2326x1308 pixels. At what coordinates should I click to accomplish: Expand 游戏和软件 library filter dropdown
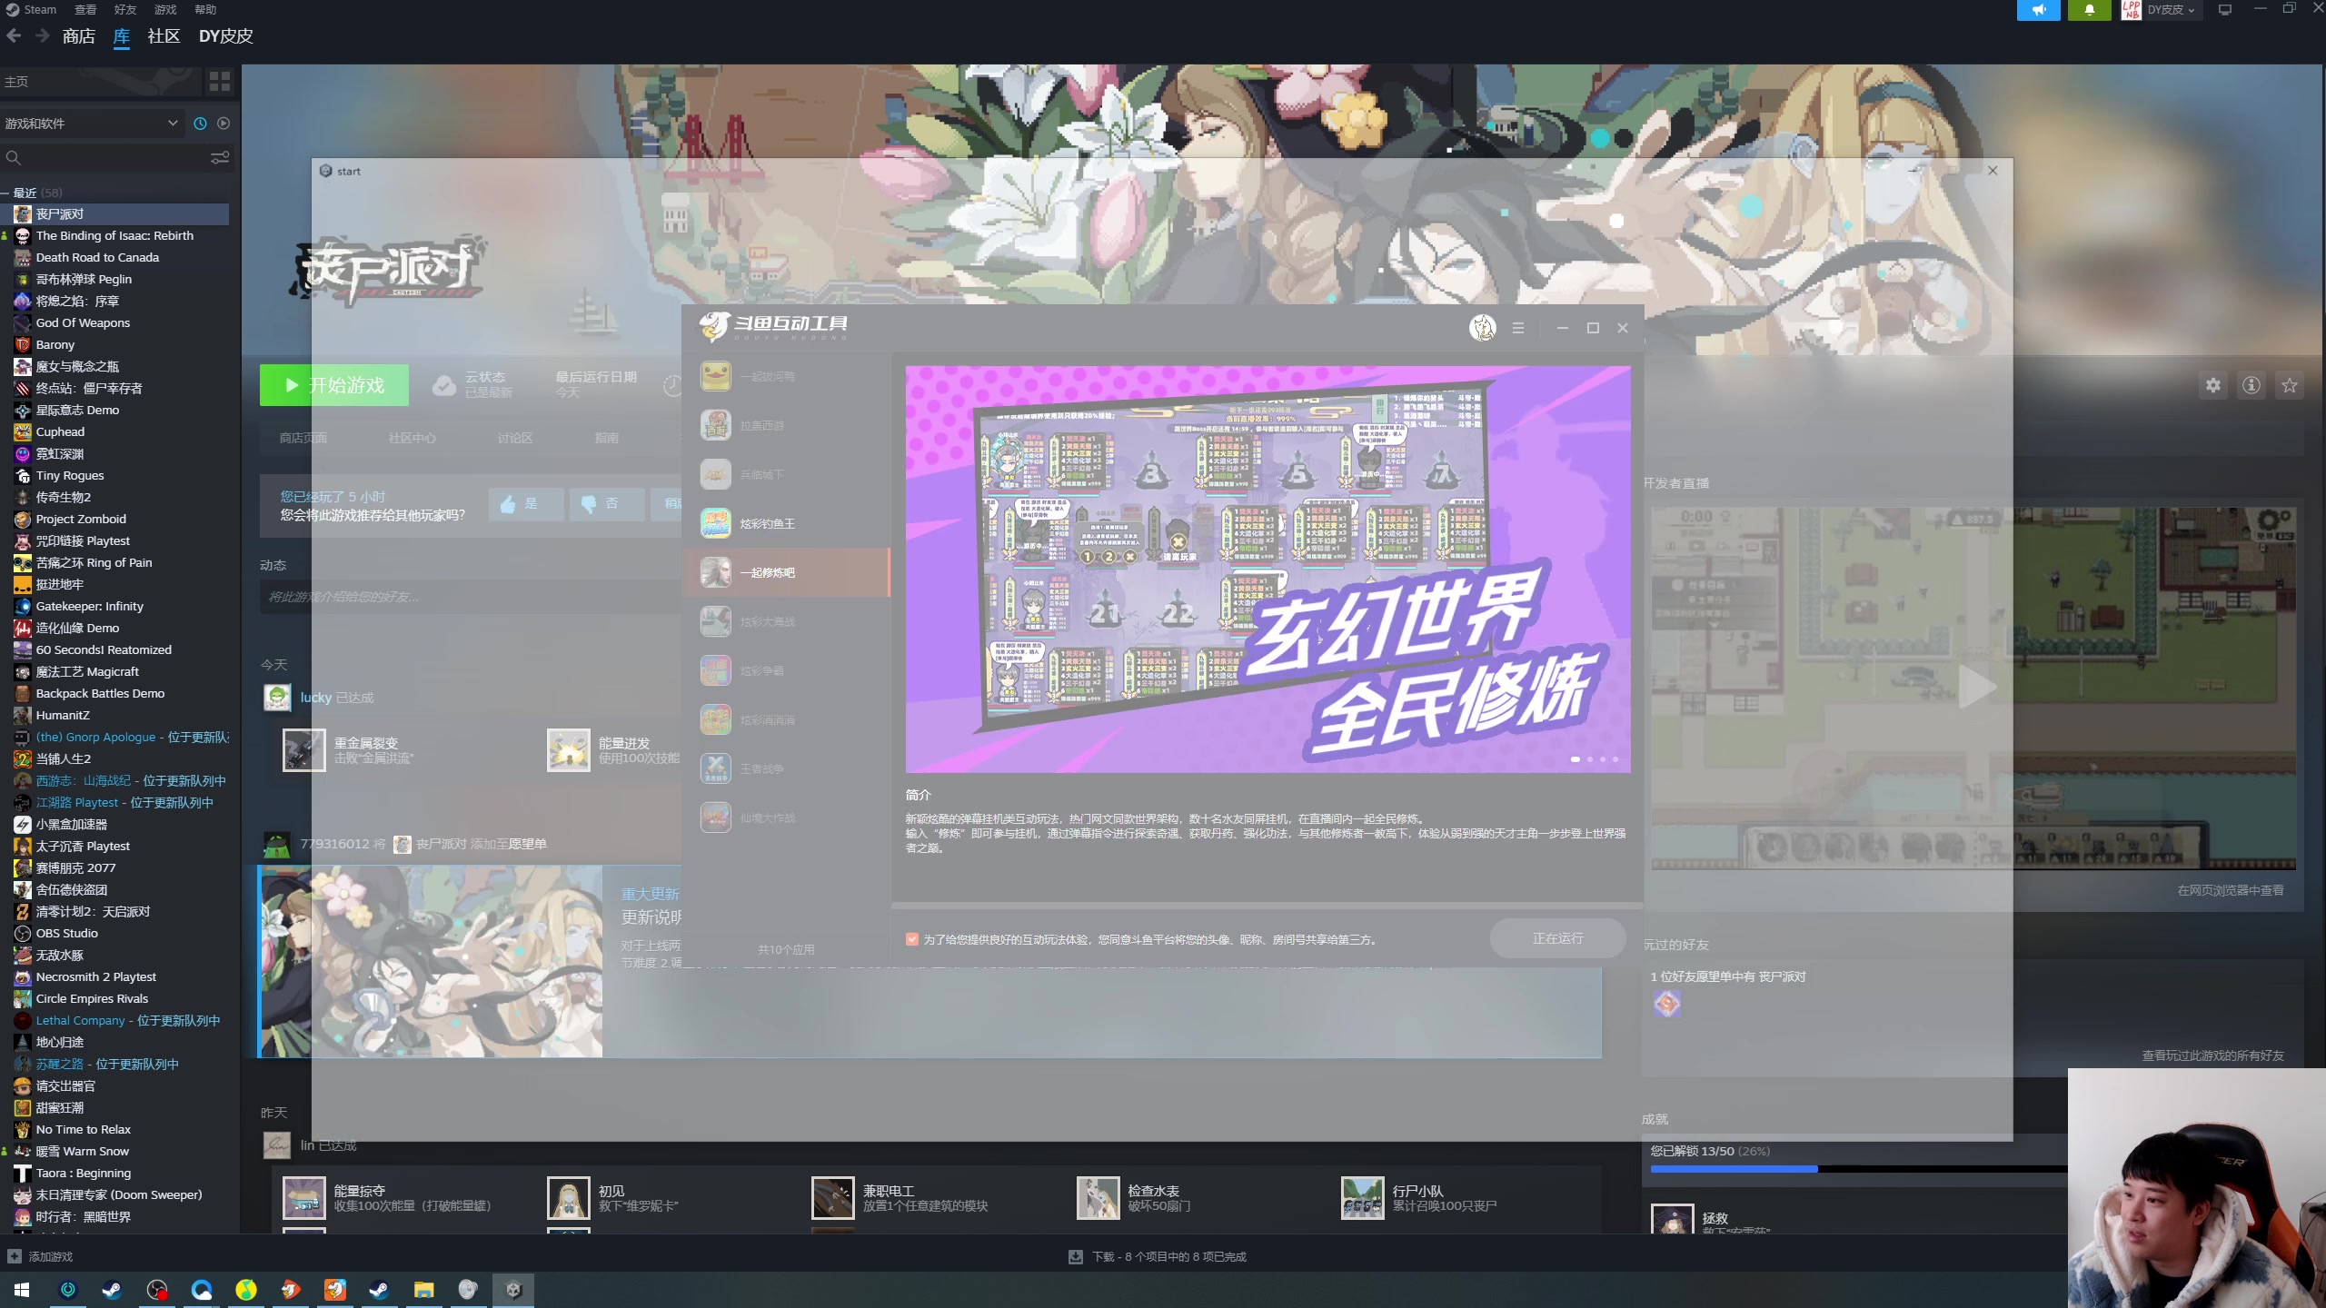click(x=93, y=124)
